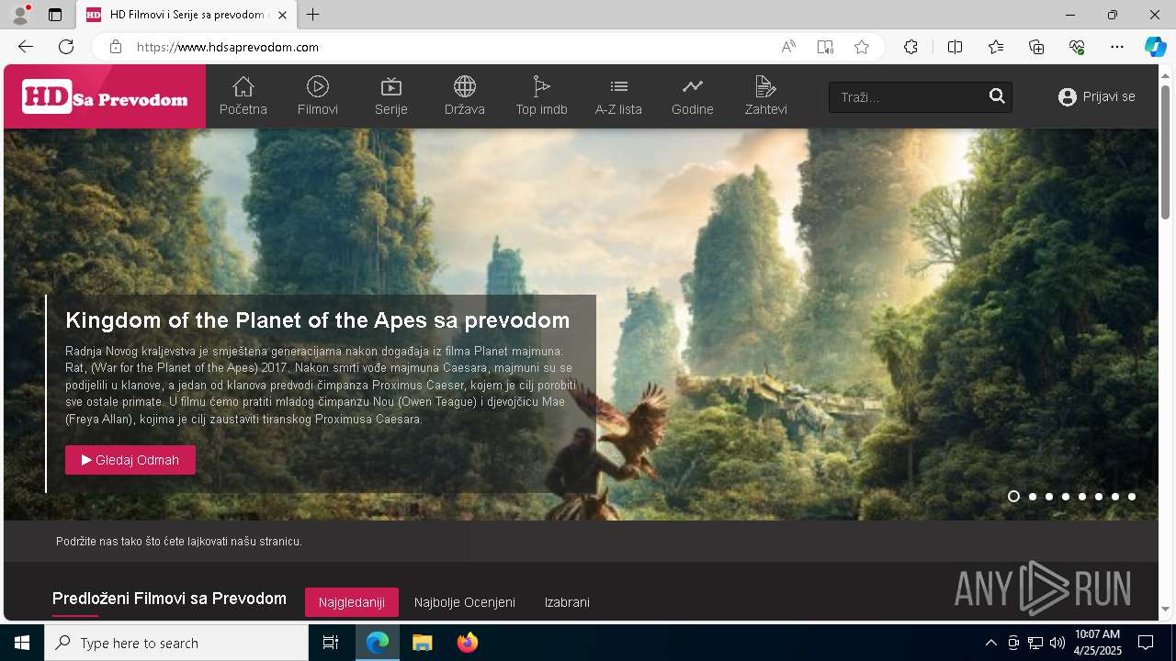Open File Explorer from taskbar
The width and height of the screenshot is (1176, 661).
click(x=422, y=643)
